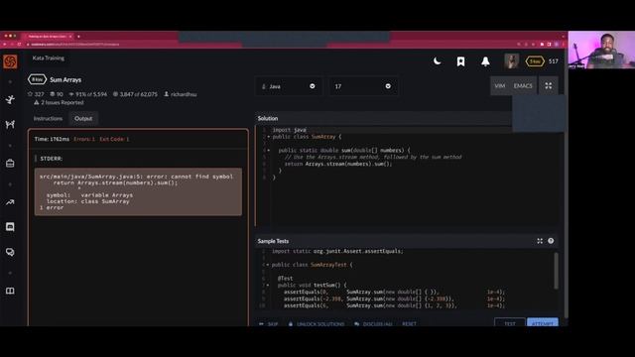Click the STDERR label in output
This screenshot has width=635, height=357.
coord(51,159)
